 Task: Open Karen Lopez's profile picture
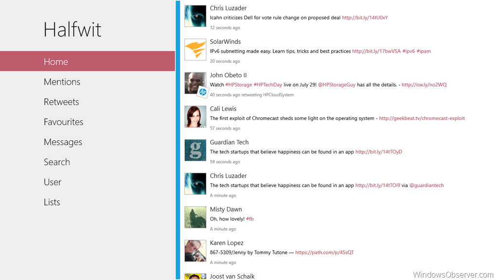tap(196, 251)
